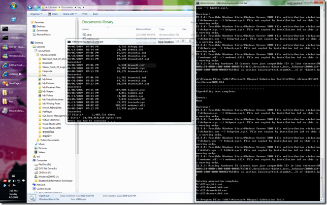Expand breadcrumb arrow after Libraries
This screenshot has width=327, height=205.
click(x=59, y=7)
